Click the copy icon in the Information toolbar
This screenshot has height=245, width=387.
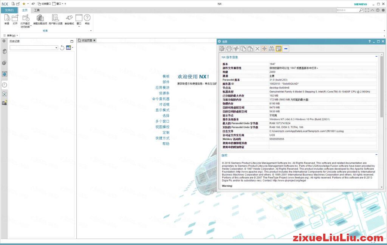[244, 48]
